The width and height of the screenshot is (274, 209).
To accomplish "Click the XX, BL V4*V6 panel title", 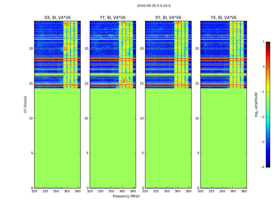I will click(x=57, y=18).
